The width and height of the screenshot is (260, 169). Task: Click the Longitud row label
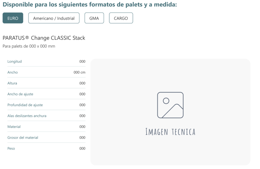[x=15, y=62]
